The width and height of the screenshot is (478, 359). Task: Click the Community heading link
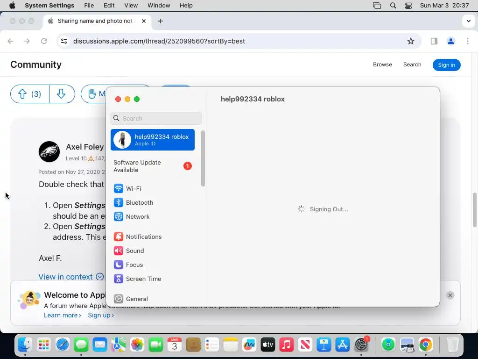pyautogui.click(x=36, y=65)
